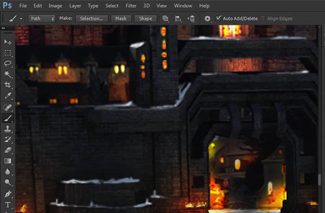Open the Select menu

(112, 6)
